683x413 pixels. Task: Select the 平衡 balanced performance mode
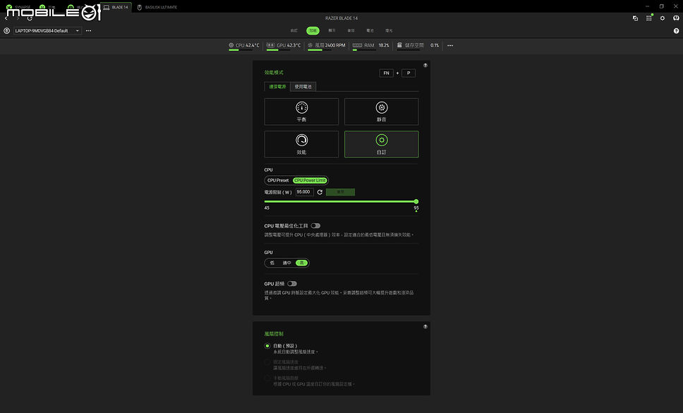[x=301, y=112]
